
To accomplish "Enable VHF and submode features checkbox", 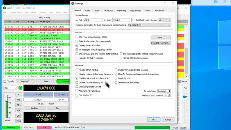I will pos(116,70).
